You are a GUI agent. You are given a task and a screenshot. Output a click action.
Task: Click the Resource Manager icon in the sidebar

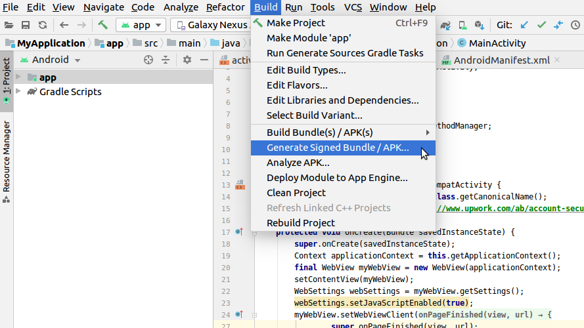coord(7,199)
